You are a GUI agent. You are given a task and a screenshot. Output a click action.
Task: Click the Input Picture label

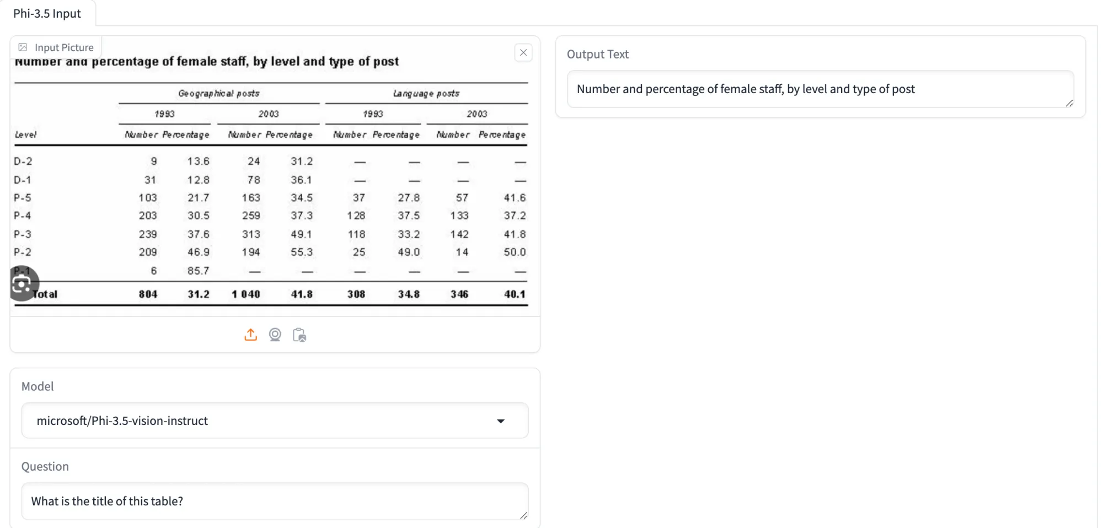coord(63,47)
